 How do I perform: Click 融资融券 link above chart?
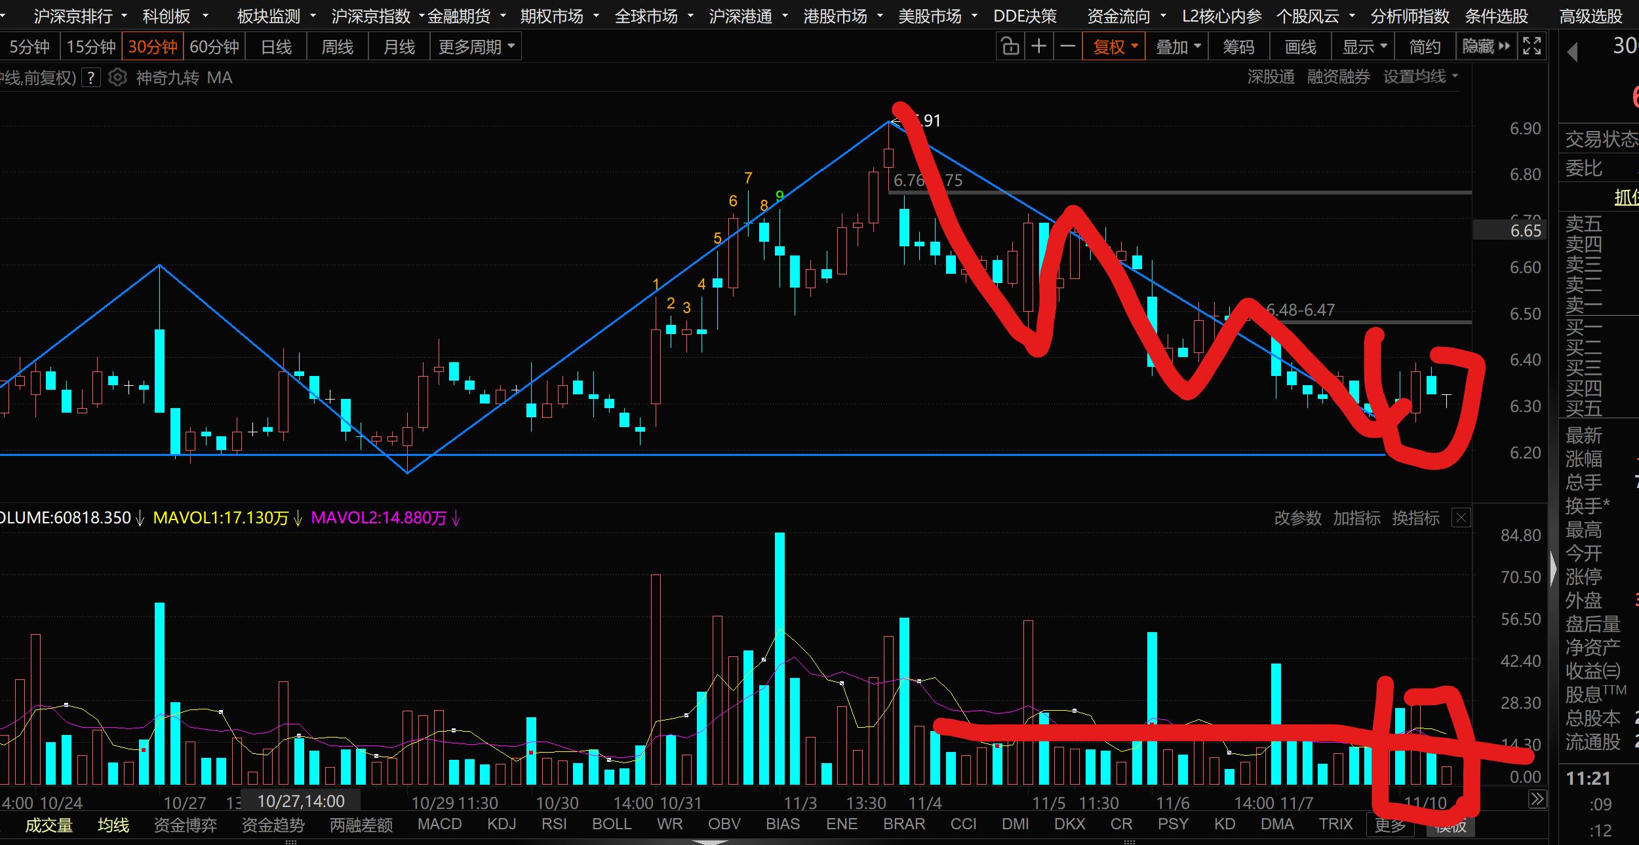point(1338,77)
